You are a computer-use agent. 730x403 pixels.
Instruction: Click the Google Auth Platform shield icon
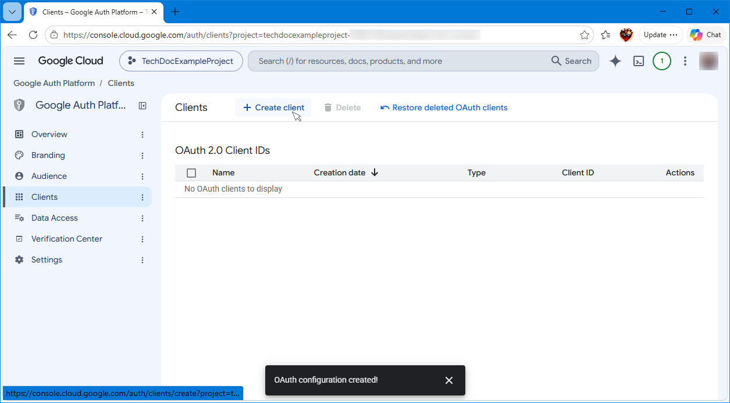[x=19, y=105]
